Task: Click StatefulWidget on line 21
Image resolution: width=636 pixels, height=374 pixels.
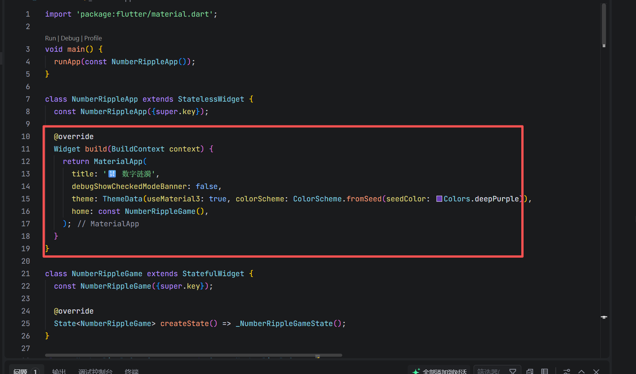Action: 214,274
